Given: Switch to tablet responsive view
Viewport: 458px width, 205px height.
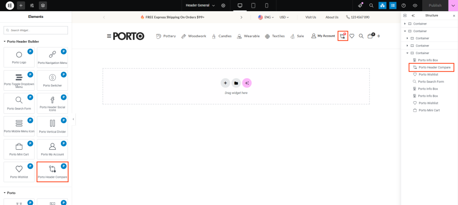Looking at the screenshot, I should [253, 5].
